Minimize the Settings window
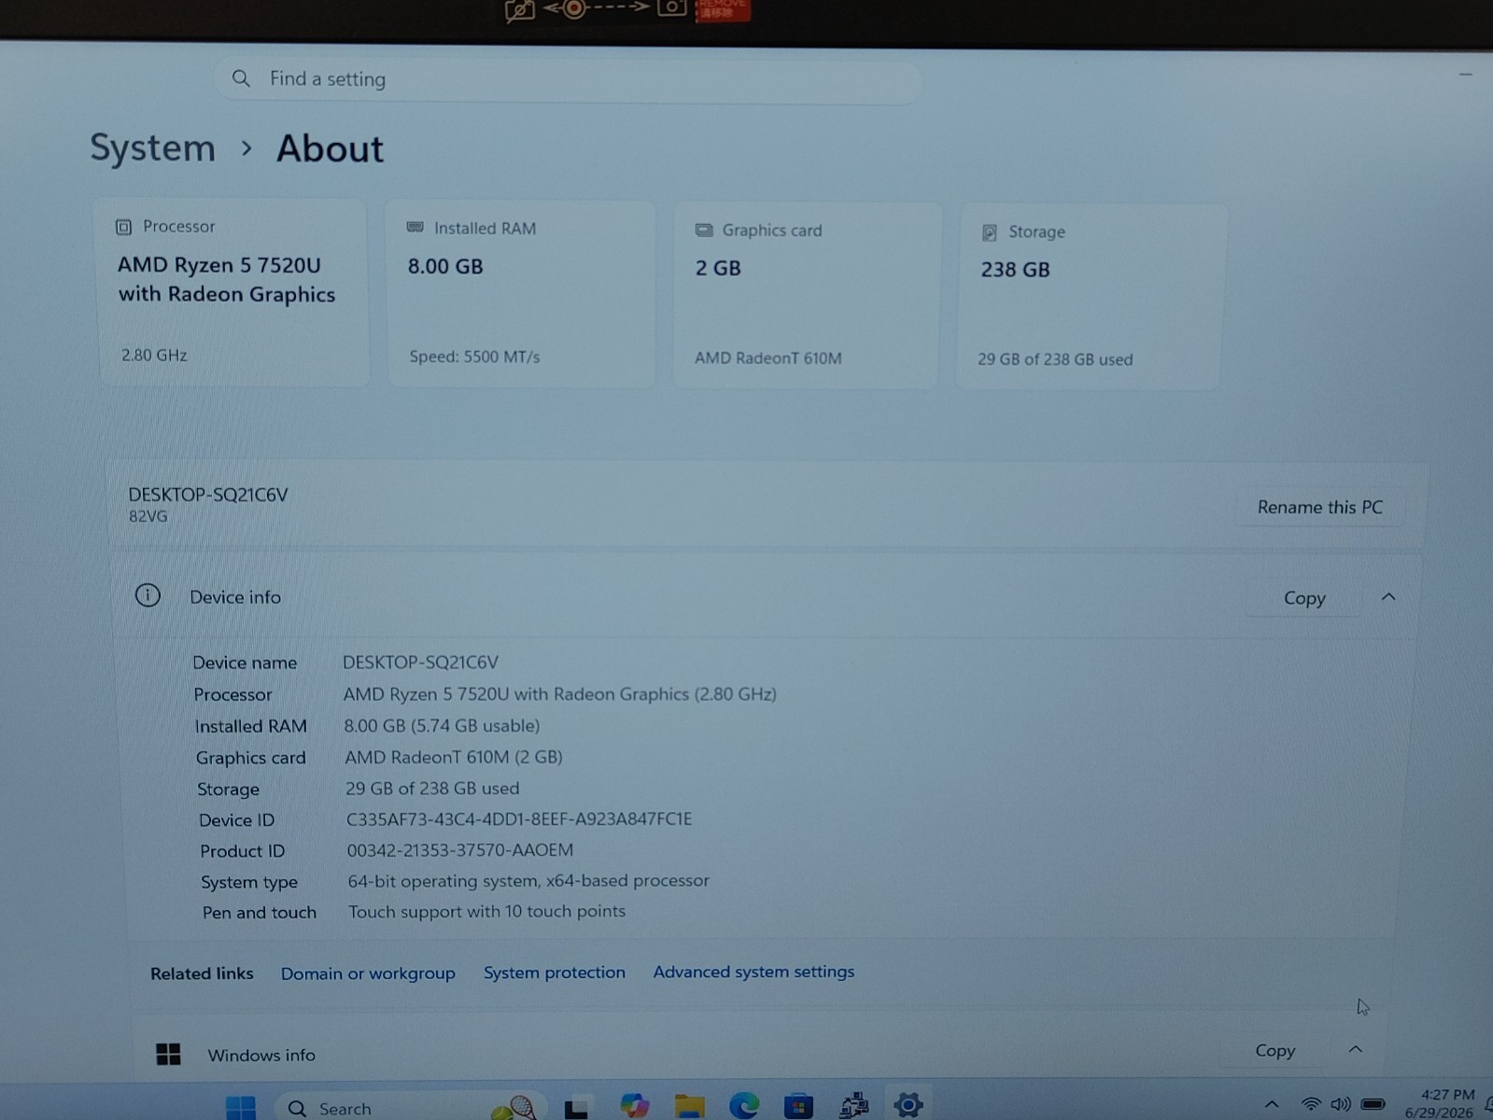 (x=1465, y=74)
